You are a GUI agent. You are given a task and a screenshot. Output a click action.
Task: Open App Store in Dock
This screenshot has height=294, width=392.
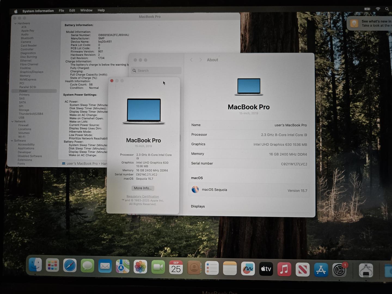321,270
